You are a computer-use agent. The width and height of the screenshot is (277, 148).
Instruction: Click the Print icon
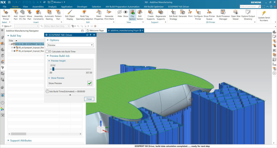(x=190, y=13)
